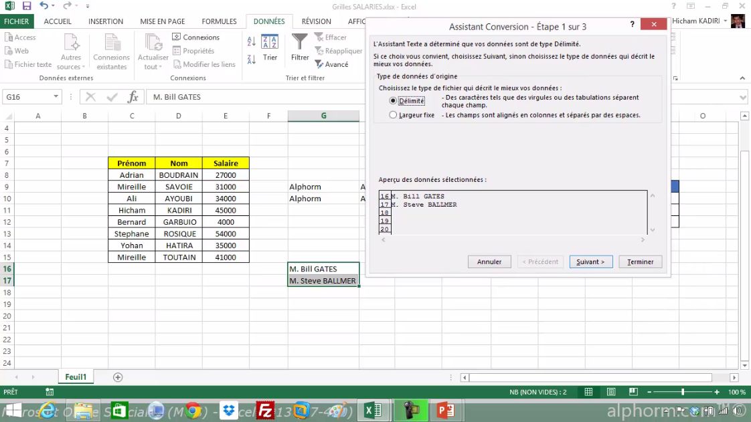Open the Name Box dropdown arrow
This screenshot has height=422, width=751.
pos(56,96)
